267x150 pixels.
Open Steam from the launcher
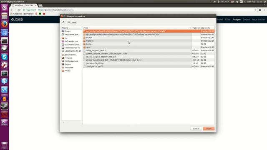[5, 106]
